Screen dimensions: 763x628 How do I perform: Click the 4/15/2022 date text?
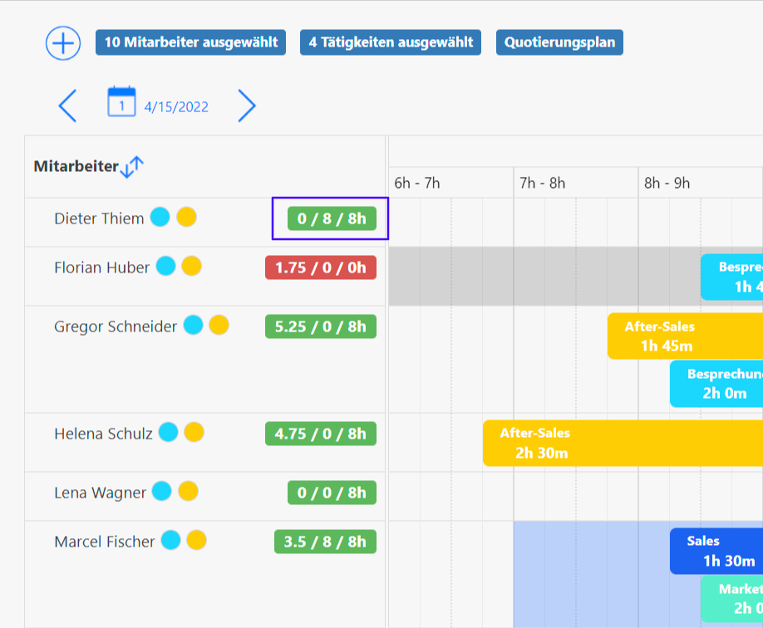coord(176,107)
